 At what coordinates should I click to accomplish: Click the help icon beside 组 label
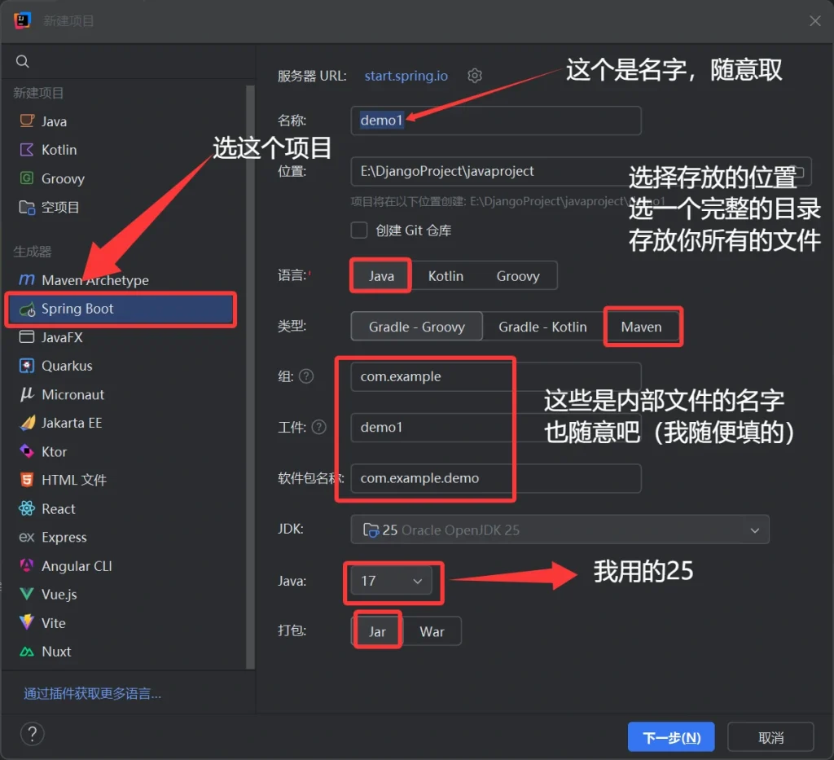pos(306,376)
